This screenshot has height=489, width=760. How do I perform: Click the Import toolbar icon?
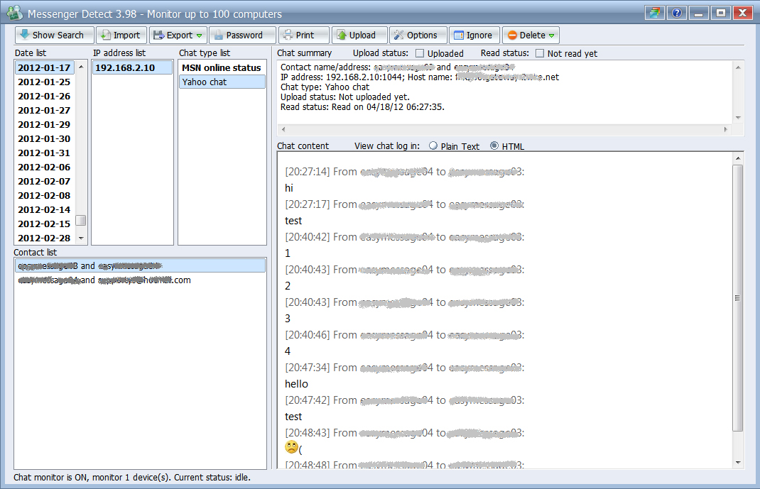pyautogui.click(x=105, y=35)
